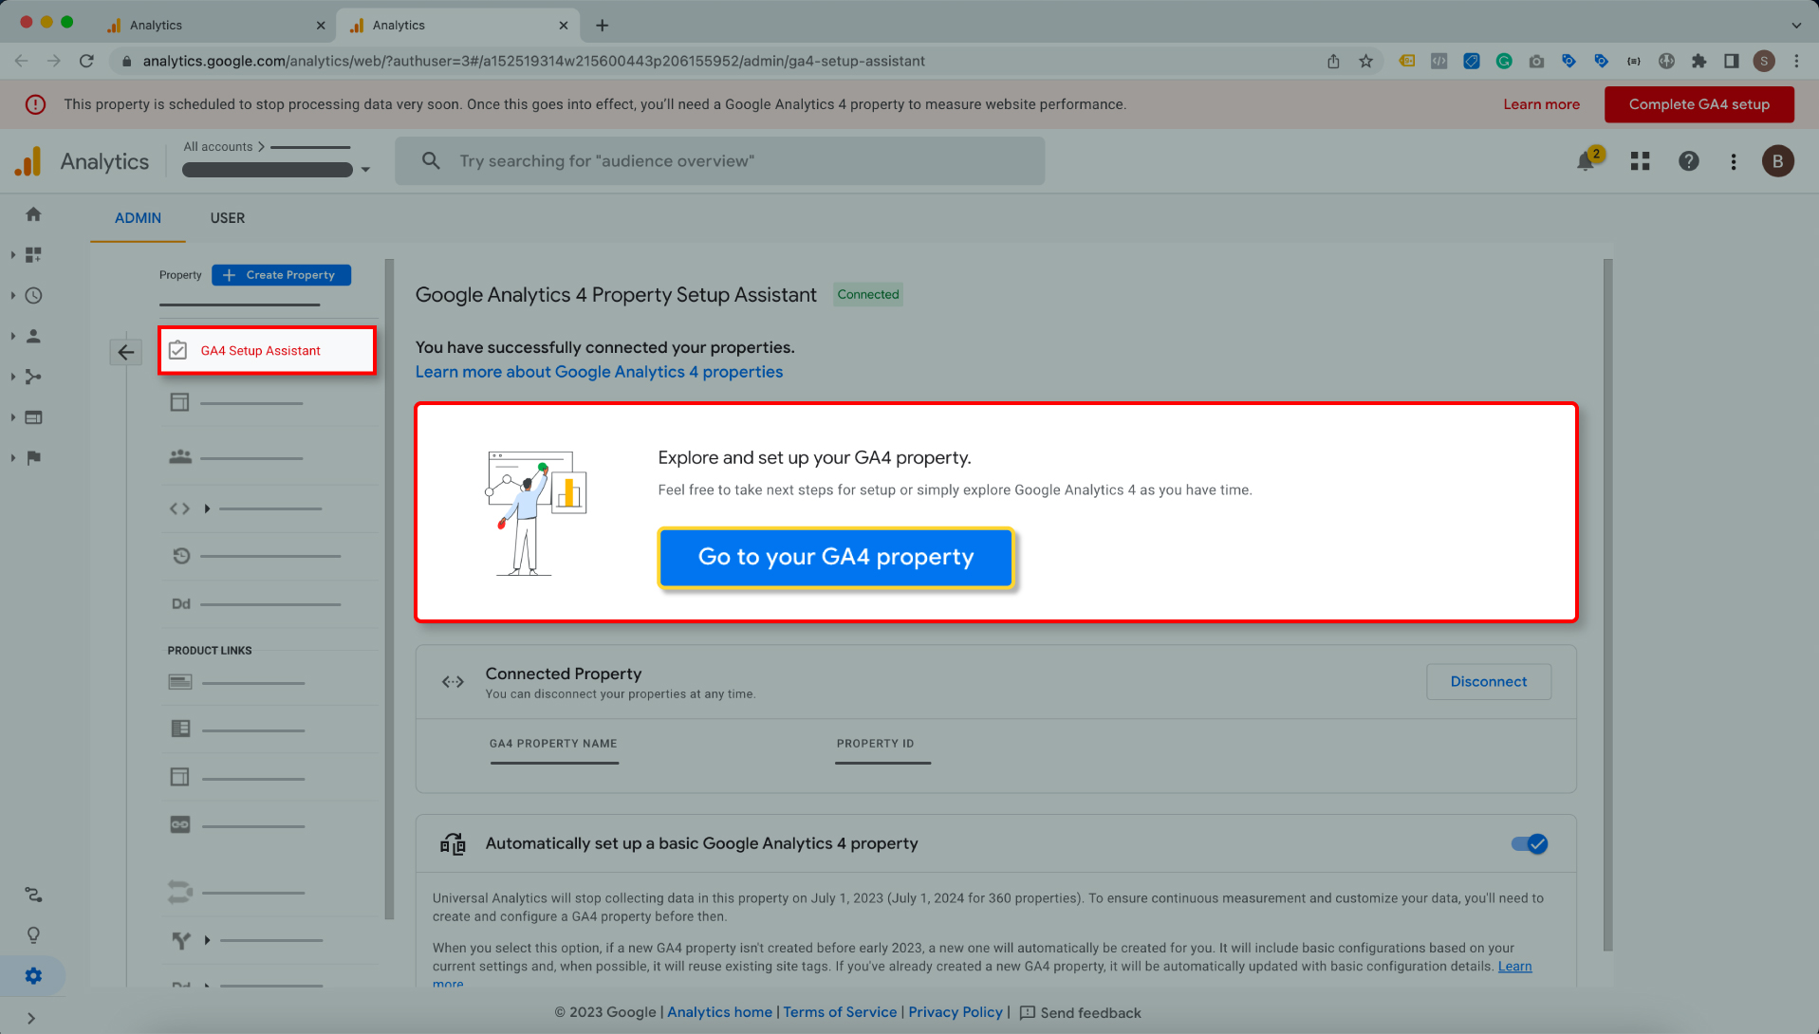
Task: Open the Help question mark icon
Action: pos(1688,161)
